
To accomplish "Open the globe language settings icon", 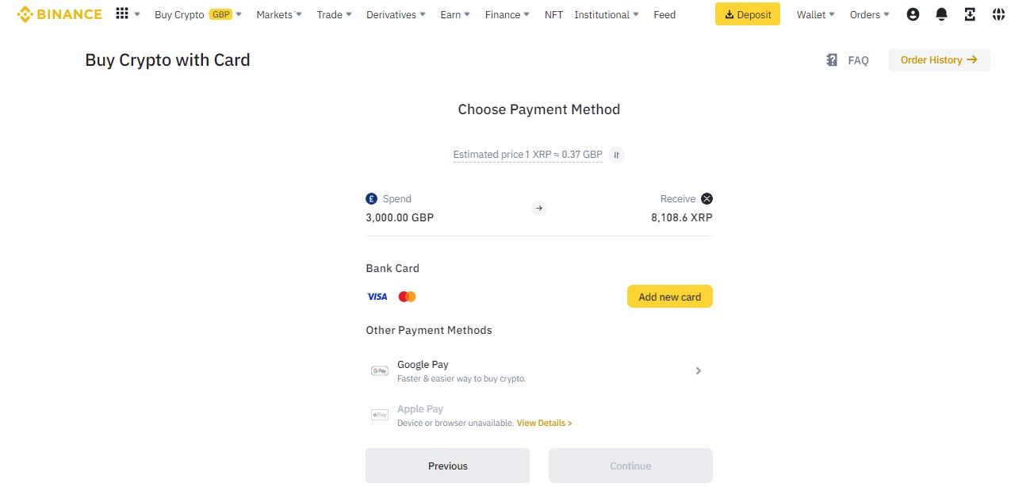I will coord(998,14).
